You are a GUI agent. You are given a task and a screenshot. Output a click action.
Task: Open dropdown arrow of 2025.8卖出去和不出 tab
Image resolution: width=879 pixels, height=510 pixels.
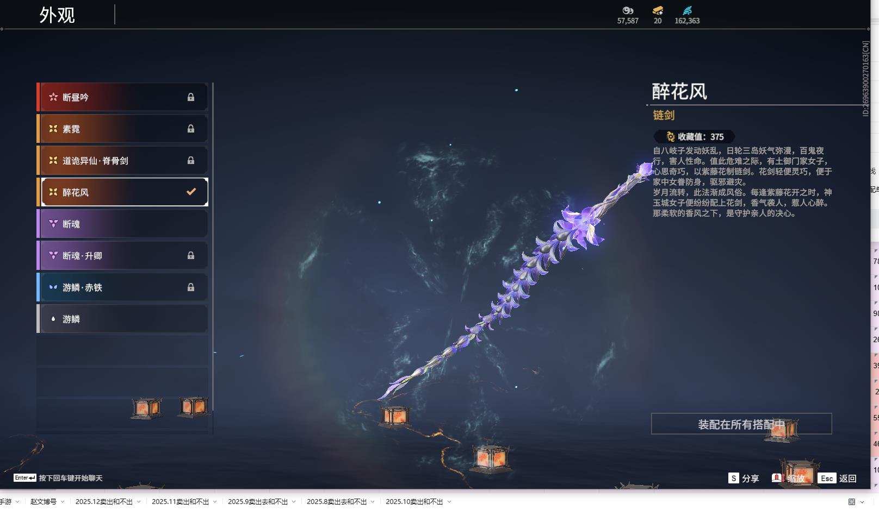click(373, 502)
